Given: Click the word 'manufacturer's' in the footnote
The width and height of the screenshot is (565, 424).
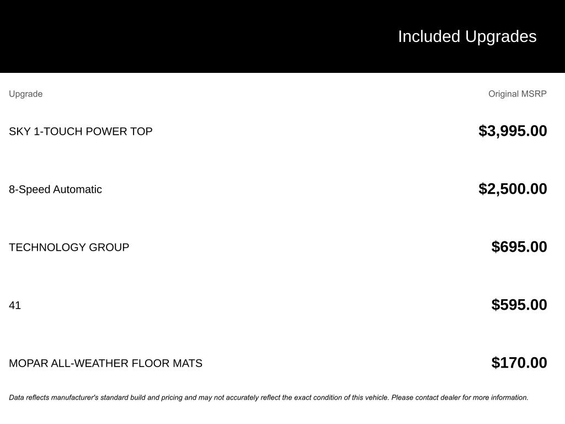Looking at the screenshot, I should point(74,397).
